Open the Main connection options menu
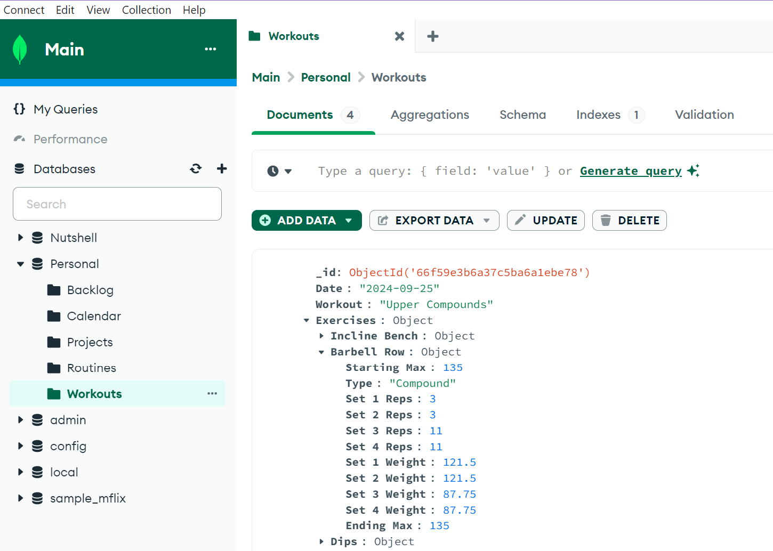 tap(211, 49)
